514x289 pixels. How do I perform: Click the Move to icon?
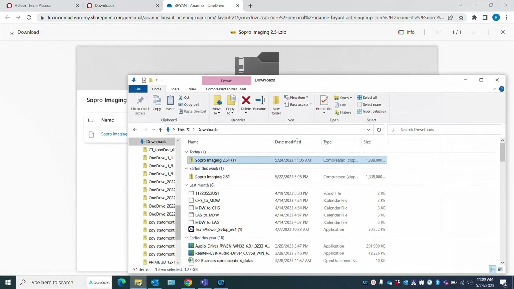click(x=217, y=100)
